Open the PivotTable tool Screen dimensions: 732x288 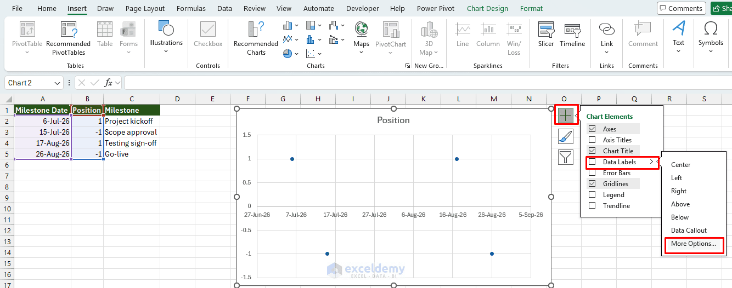[27, 37]
